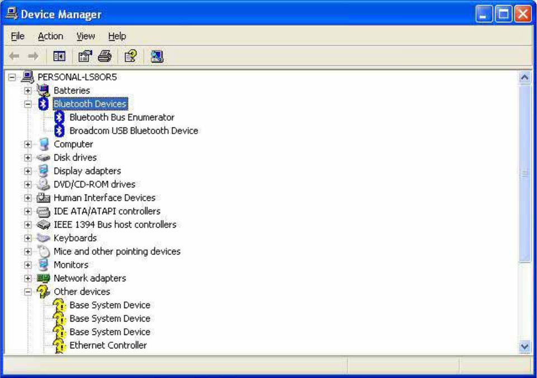Select Bluetooth Bus Enumerator text
537x378 pixels.
click(x=122, y=117)
